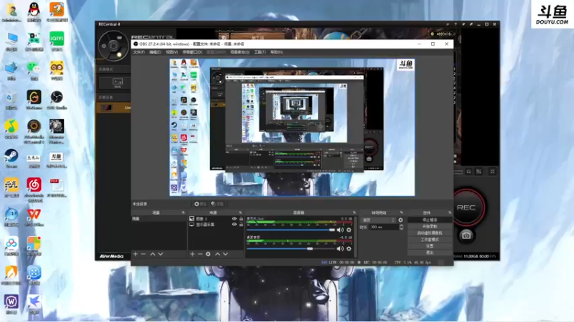Open source properties gear in Sources toolbar
The width and height of the screenshot is (574, 322).
click(208, 254)
